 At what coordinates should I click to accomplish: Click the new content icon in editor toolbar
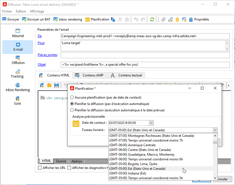click(x=42, y=85)
